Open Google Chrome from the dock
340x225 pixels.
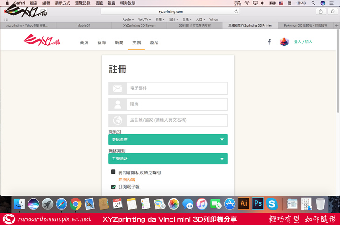click(x=75, y=204)
